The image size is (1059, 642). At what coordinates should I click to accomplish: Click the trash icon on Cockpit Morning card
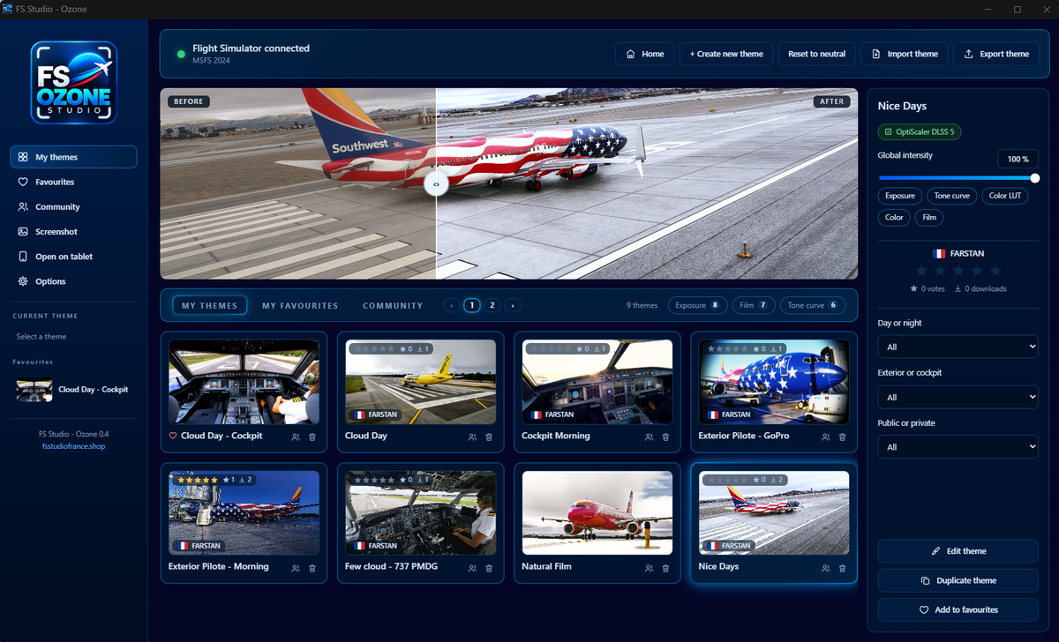click(x=665, y=437)
